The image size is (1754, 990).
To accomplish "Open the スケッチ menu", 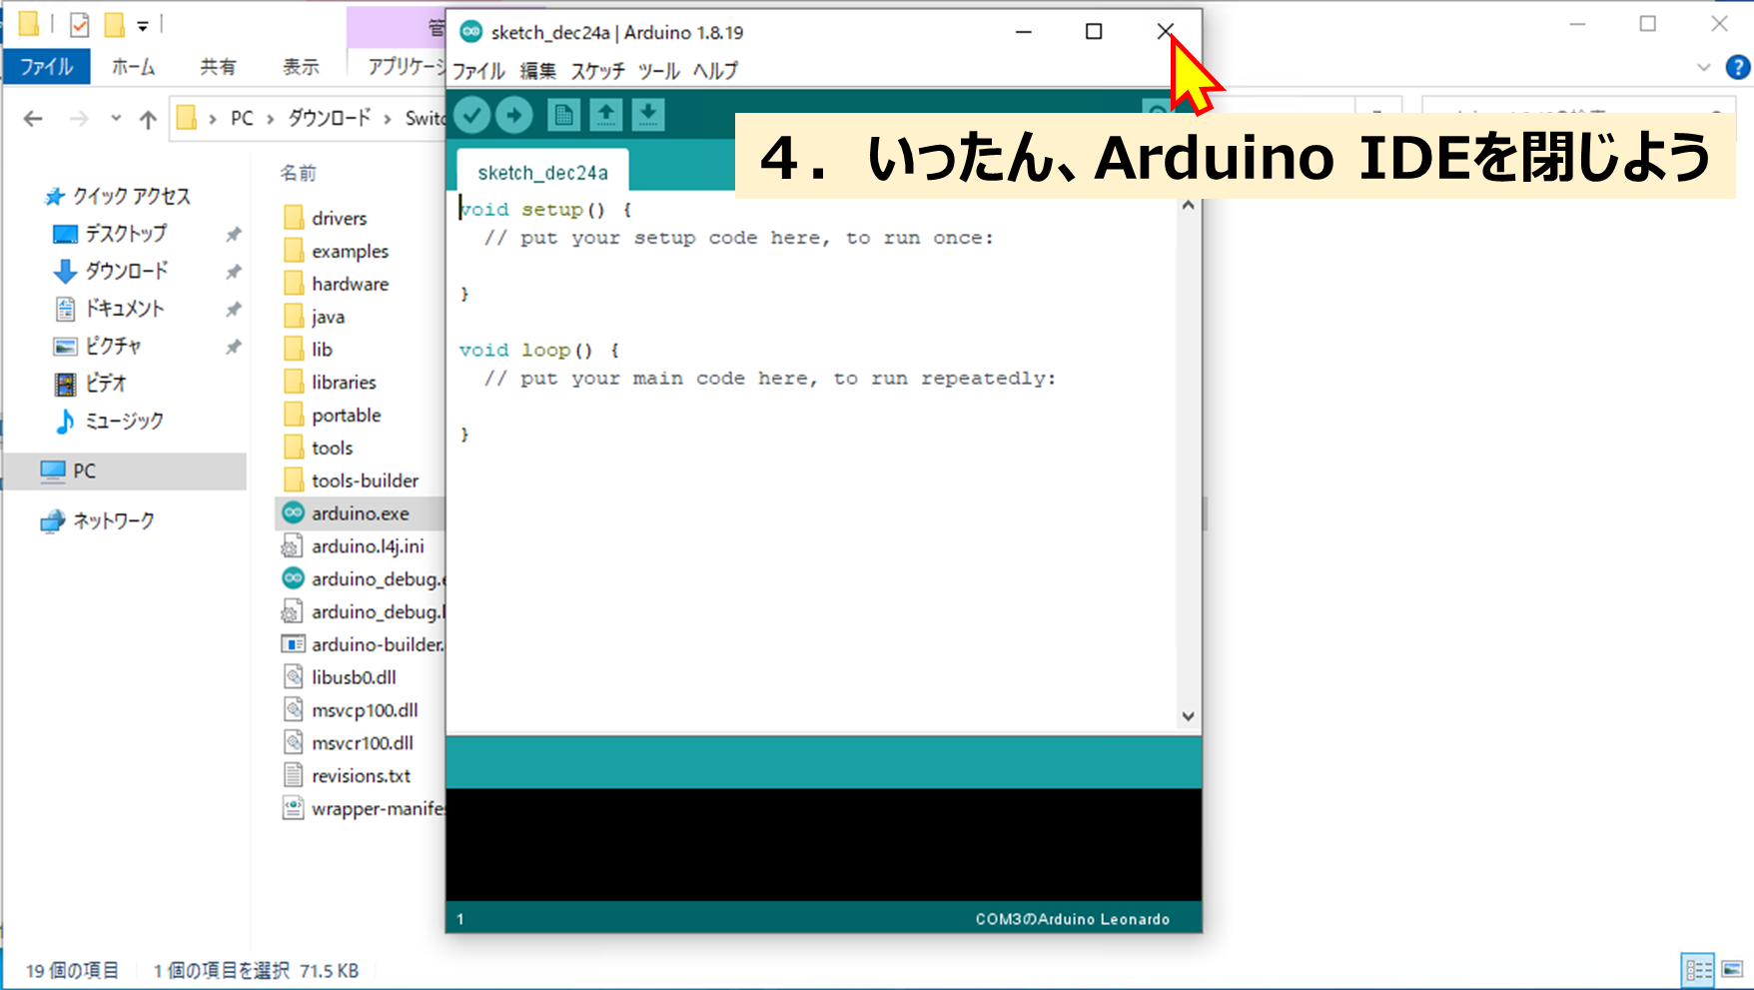I will tap(597, 71).
